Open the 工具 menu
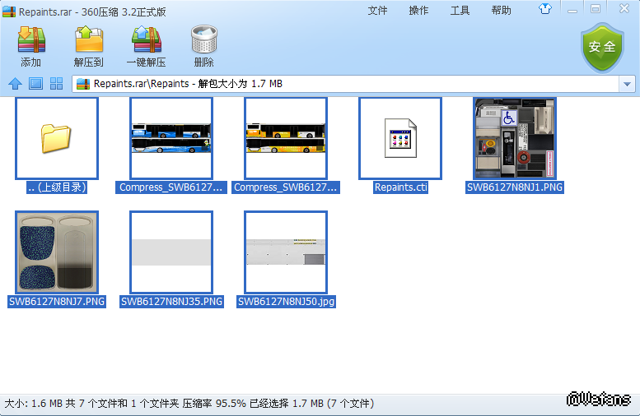640x416 pixels. click(460, 10)
